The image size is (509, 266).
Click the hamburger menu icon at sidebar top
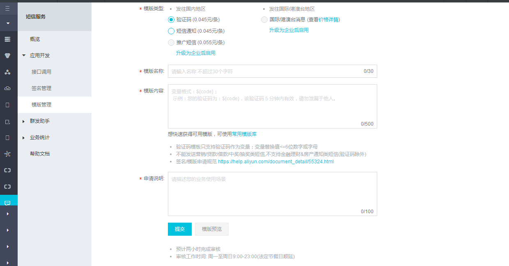coord(7,8)
